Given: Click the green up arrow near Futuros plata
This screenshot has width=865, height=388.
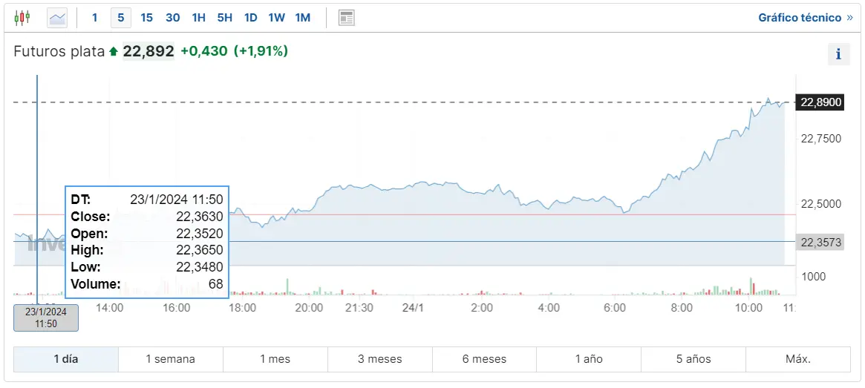Looking at the screenshot, I should pyautogui.click(x=114, y=51).
